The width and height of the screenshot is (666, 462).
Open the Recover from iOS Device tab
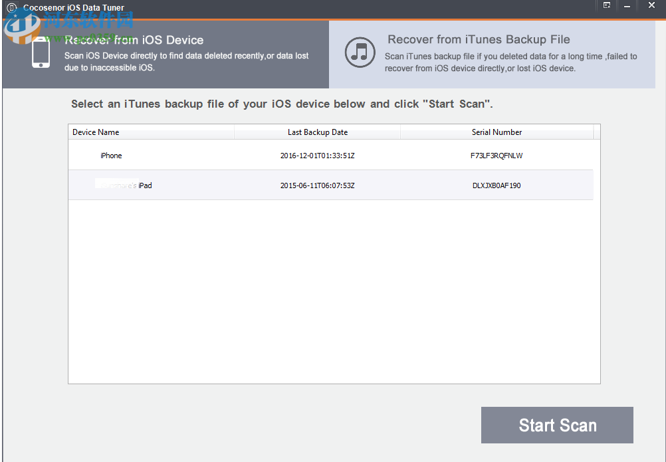point(166,55)
